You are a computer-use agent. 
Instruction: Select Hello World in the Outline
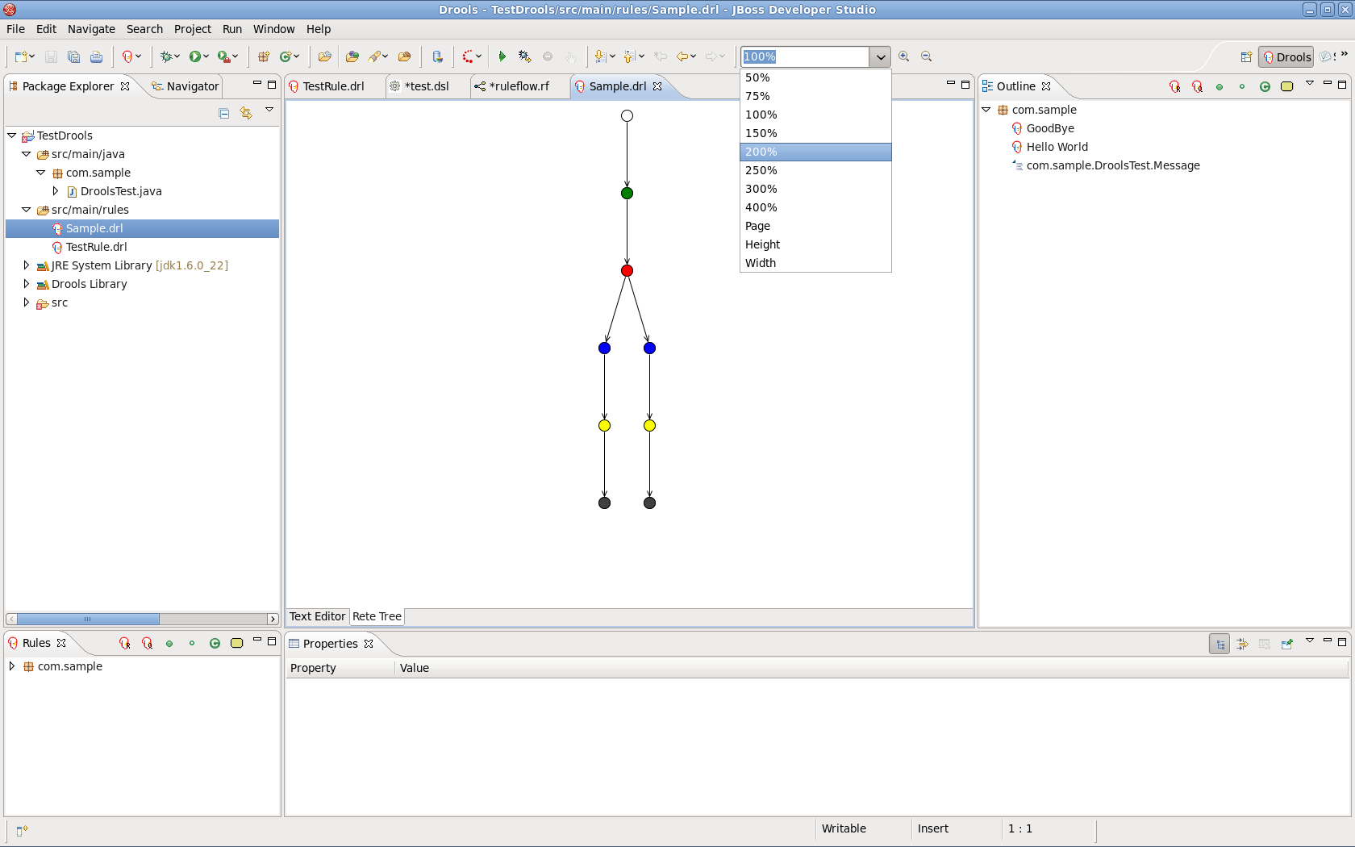[1057, 147]
